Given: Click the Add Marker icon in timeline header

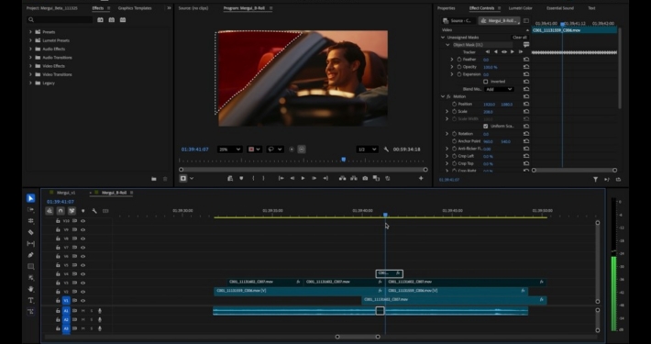Looking at the screenshot, I should click(x=83, y=211).
